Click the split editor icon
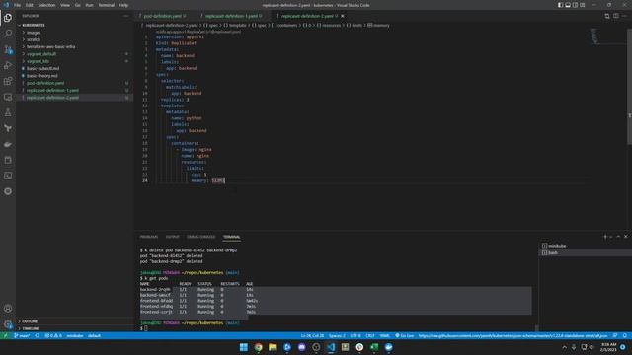 [x=616, y=16]
